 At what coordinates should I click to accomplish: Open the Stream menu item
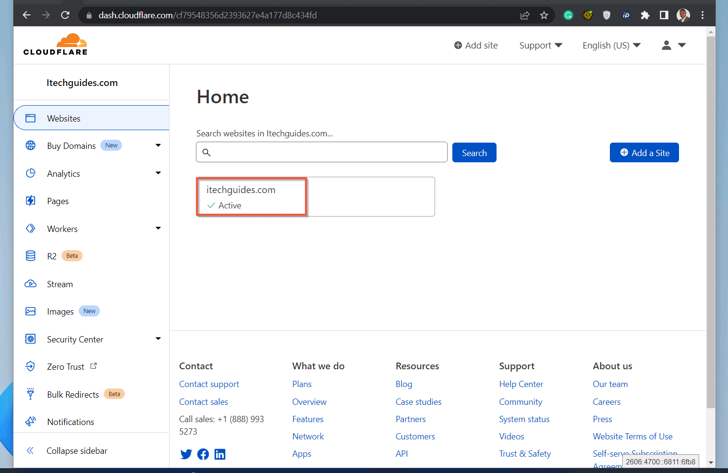point(60,284)
